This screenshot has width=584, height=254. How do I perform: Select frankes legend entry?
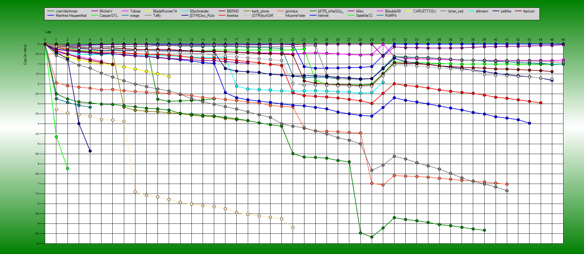[233, 16]
